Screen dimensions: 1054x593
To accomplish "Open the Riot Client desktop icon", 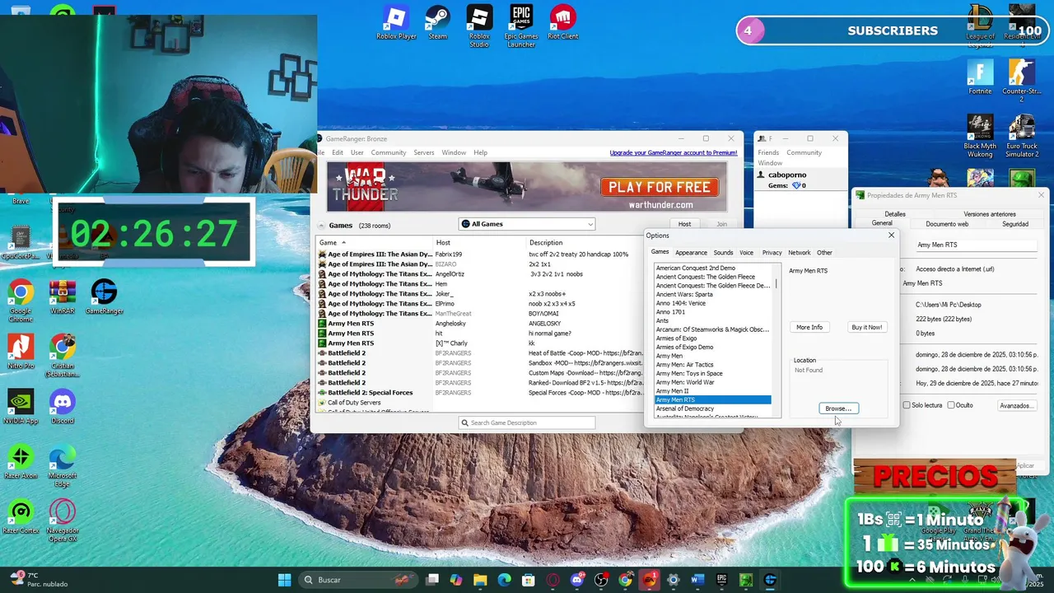I will 563,22.
